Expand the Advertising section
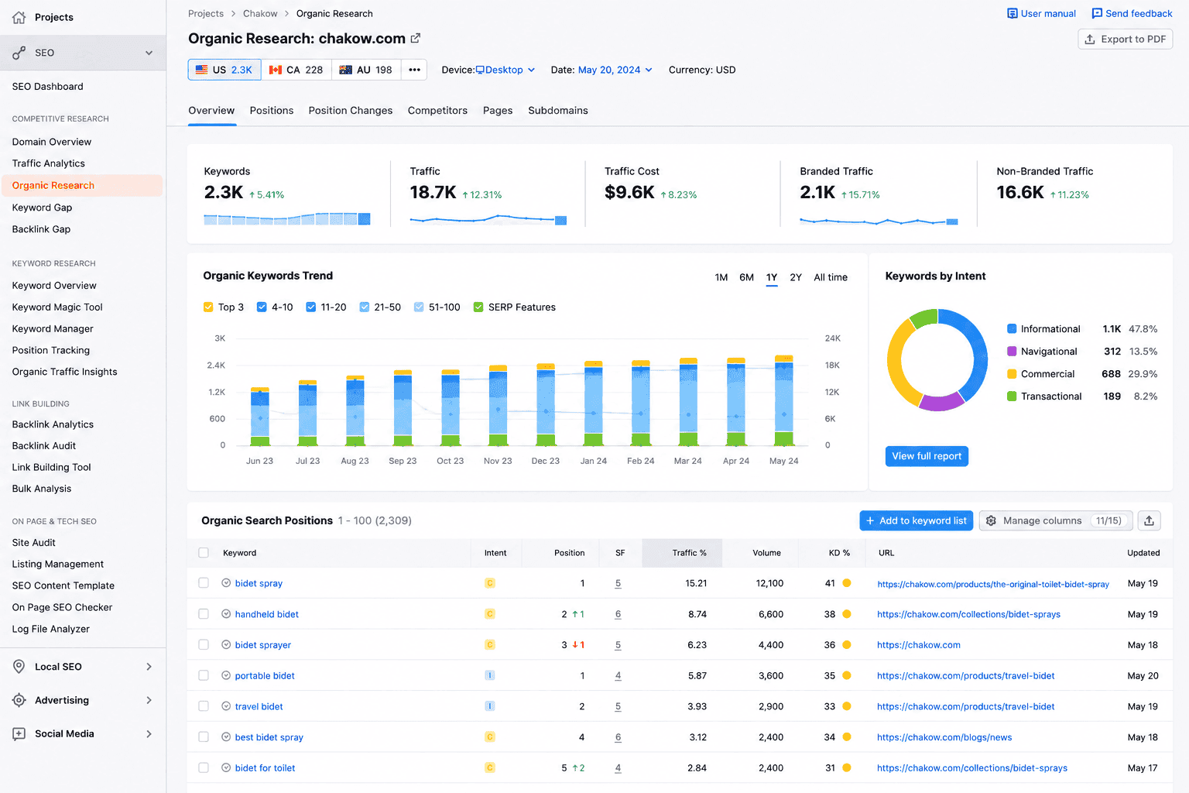 [x=149, y=700]
